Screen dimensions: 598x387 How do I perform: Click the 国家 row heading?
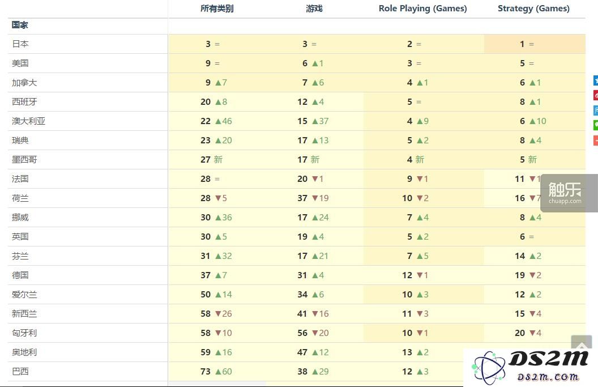[x=20, y=25]
